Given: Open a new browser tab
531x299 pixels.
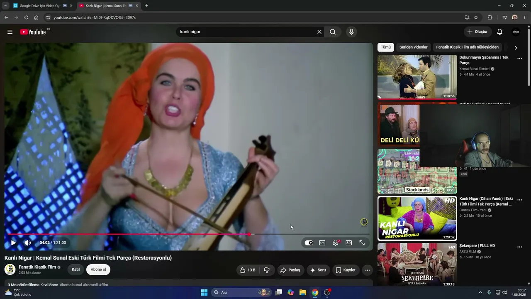Looking at the screenshot, I should coord(146,6).
